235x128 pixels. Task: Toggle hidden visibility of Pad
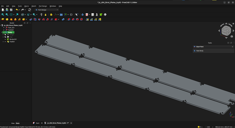(x=5, y=37)
